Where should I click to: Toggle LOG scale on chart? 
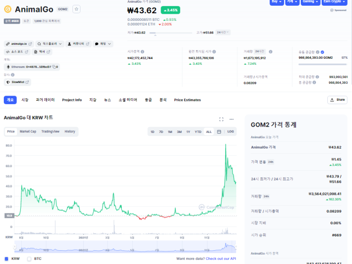231,132
